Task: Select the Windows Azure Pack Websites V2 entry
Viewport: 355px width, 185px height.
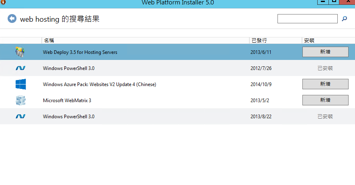Action: click(x=99, y=84)
